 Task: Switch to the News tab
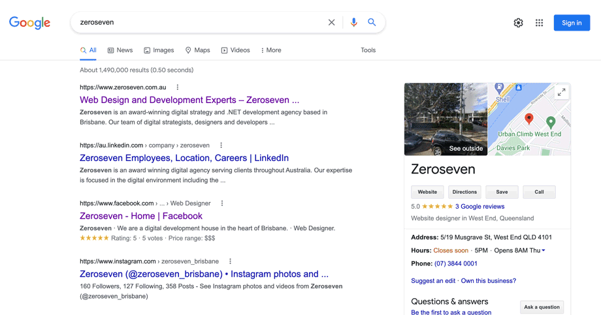tap(120, 50)
